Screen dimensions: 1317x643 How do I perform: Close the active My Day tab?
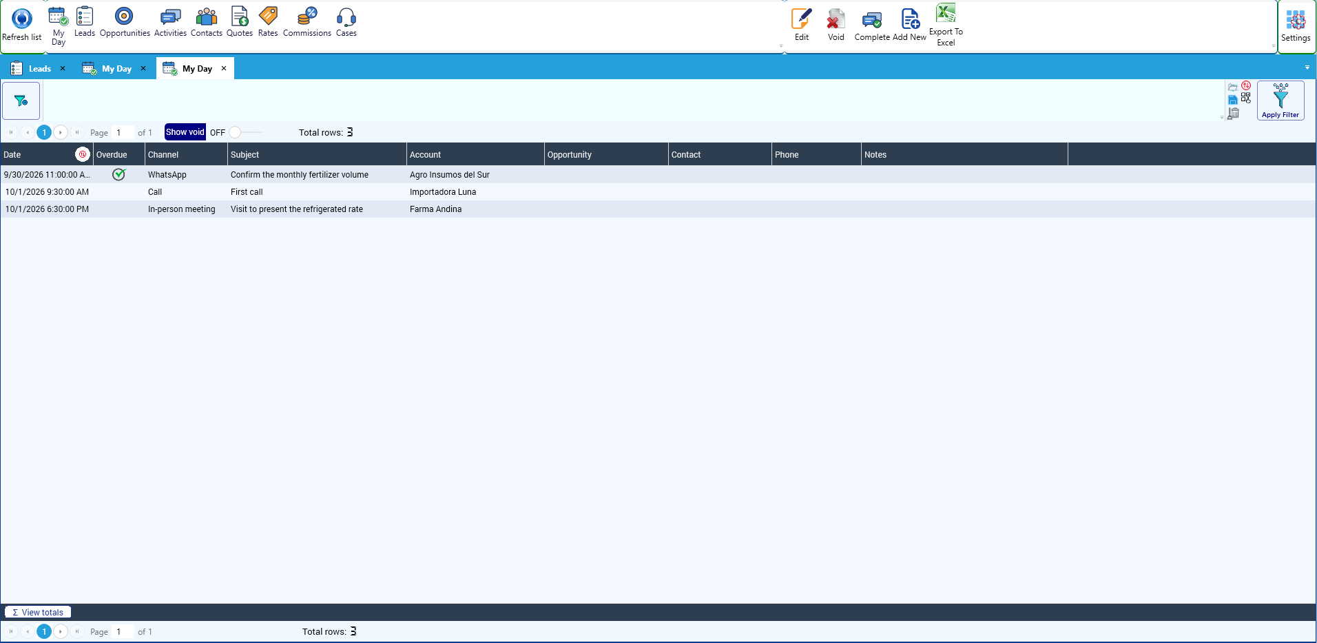[224, 68]
